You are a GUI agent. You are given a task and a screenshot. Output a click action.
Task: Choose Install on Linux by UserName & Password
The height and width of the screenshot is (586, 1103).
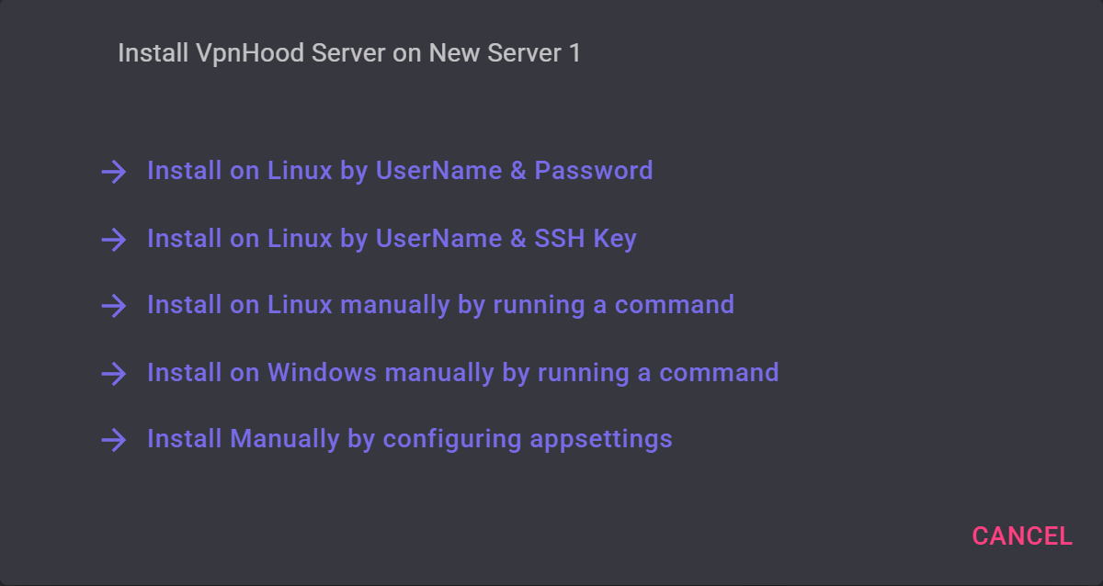tap(400, 171)
